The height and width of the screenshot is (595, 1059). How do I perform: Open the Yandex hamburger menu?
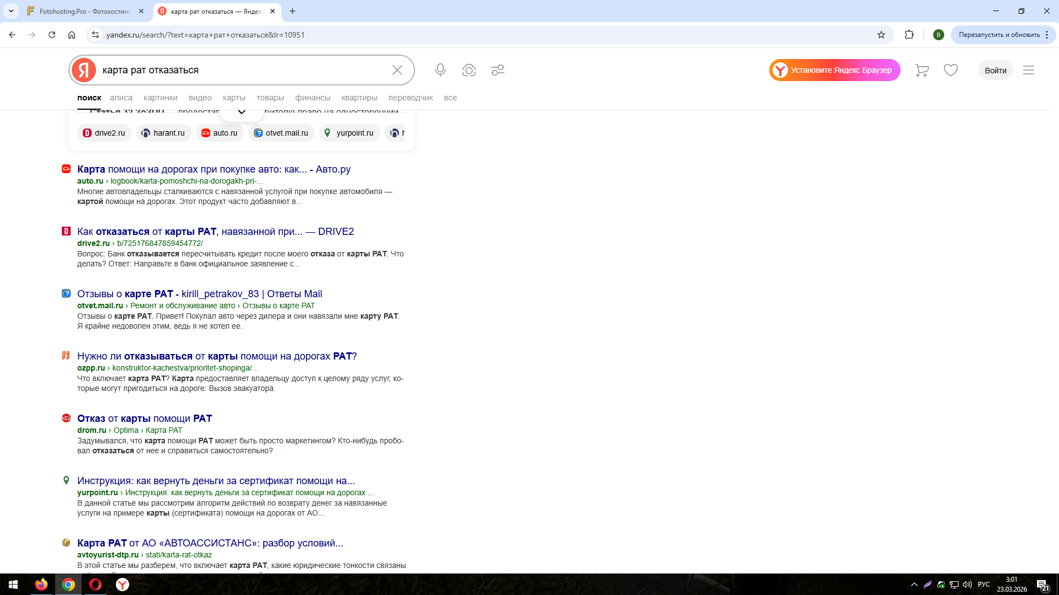click(1029, 70)
